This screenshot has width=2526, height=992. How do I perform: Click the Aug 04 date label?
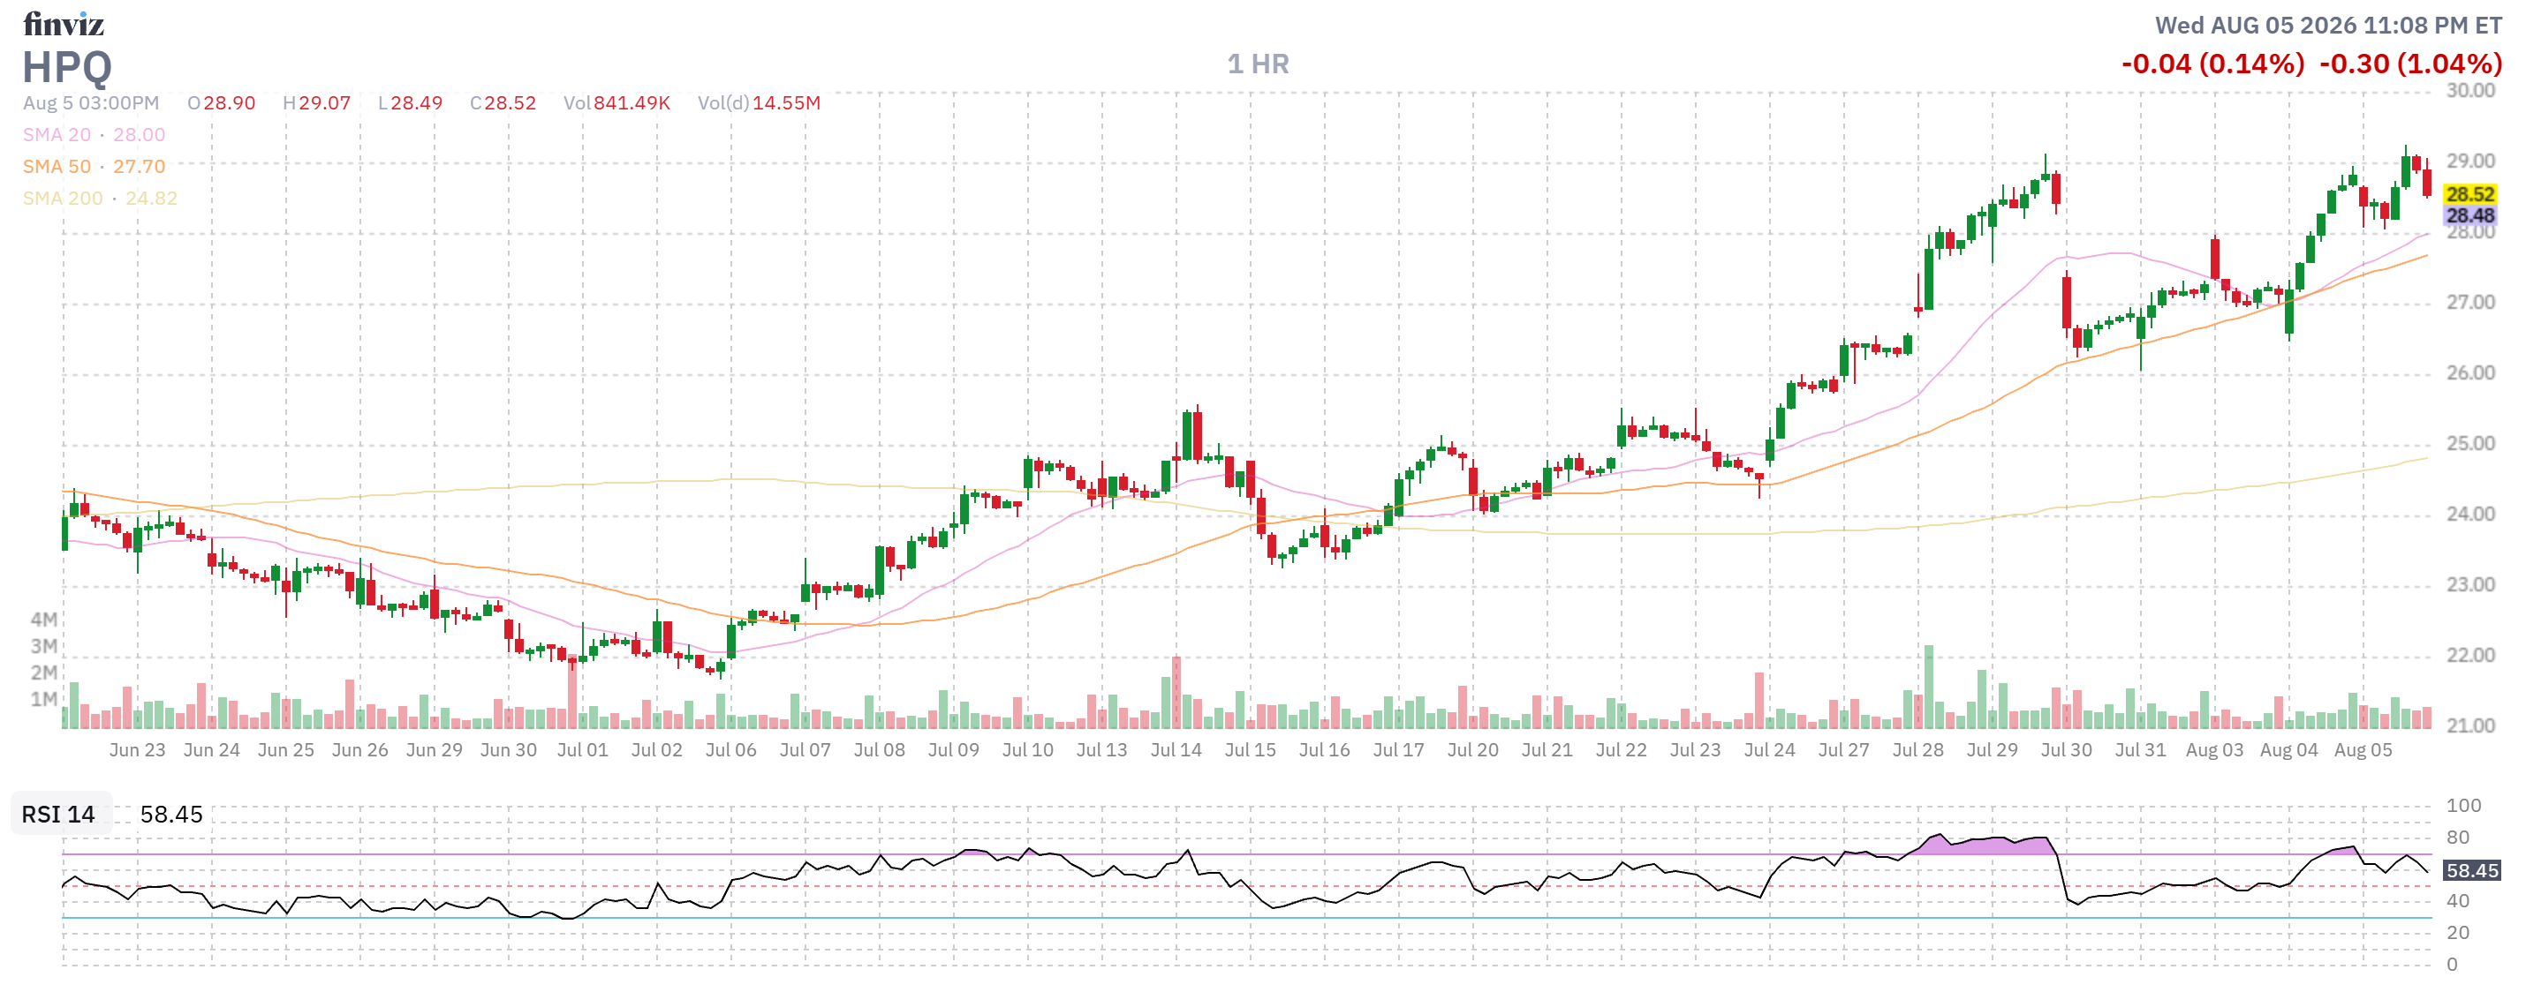tap(2288, 750)
